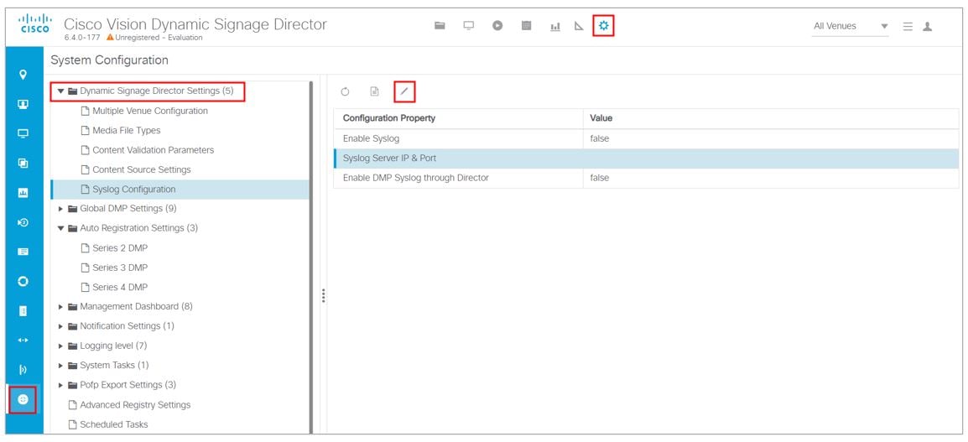This screenshot has height=442, width=968.
Task: Click the Unregistered - Evaluation warning label
Action: coord(154,38)
